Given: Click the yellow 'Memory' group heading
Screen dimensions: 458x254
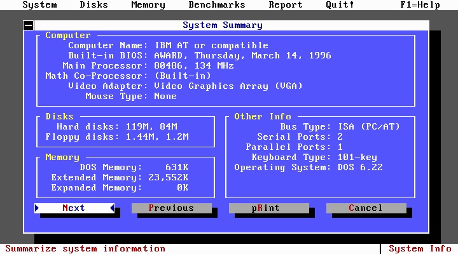Looking at the screenshot, I should pos(62,157).
